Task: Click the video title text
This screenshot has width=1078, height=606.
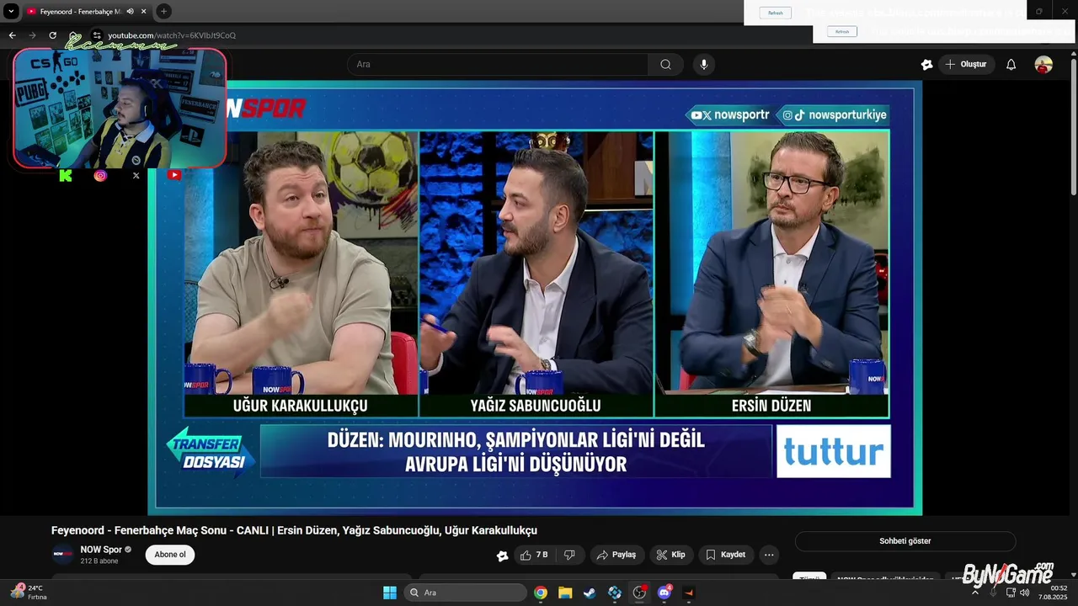Action: [x=294, y=530]
